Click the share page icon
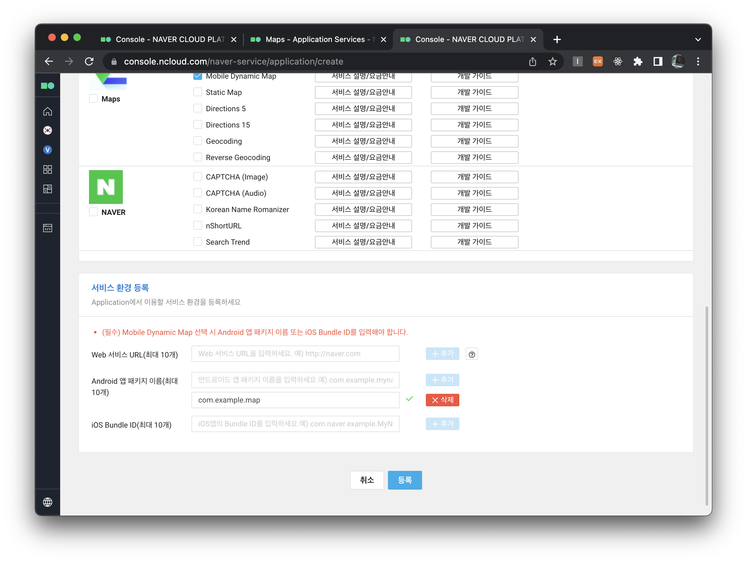The height and width of the screenshot is (562, 747). click(x=533, y=61)
